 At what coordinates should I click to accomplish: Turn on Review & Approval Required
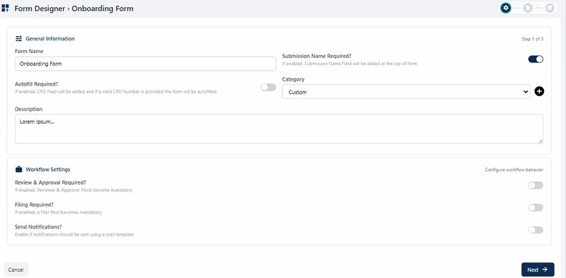(x=536, y=185)
